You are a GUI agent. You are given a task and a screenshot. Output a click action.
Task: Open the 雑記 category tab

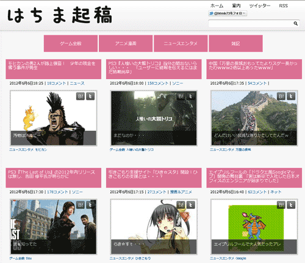(235, 43)
